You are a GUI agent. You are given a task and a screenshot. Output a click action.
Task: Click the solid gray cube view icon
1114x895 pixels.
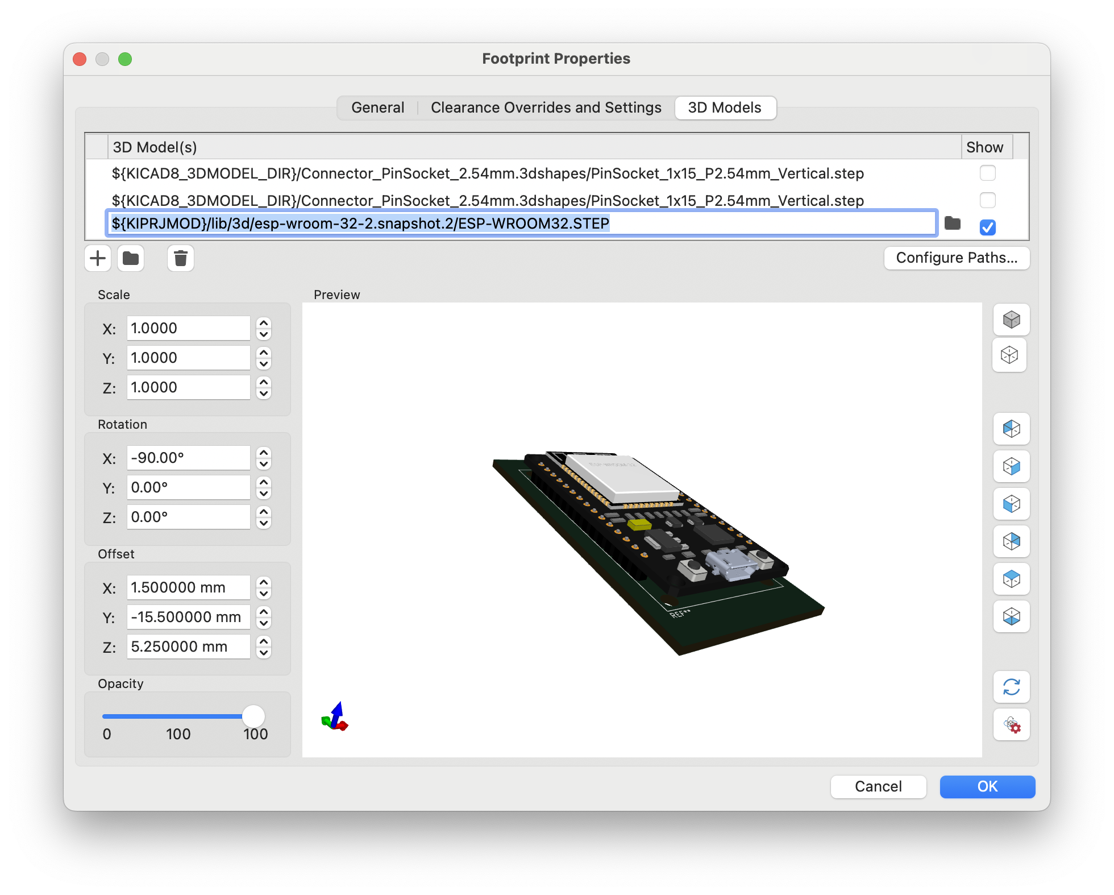(1011, 320)
